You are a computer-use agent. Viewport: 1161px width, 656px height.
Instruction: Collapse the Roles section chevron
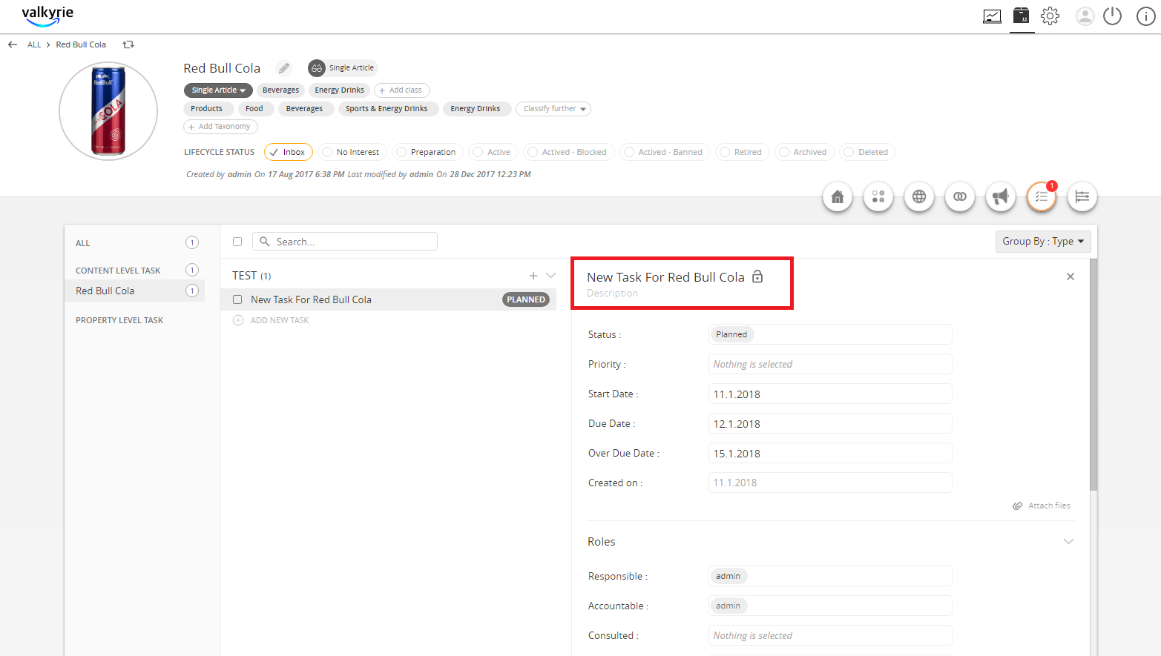tap(1068, 542)
